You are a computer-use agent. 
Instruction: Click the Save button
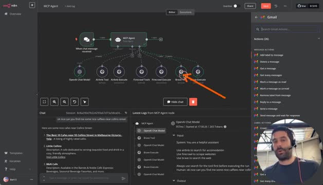[x=266, y=6]
